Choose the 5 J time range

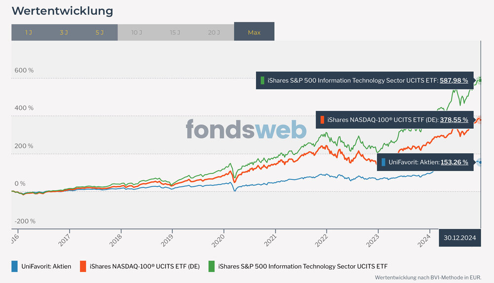[99, 33]
